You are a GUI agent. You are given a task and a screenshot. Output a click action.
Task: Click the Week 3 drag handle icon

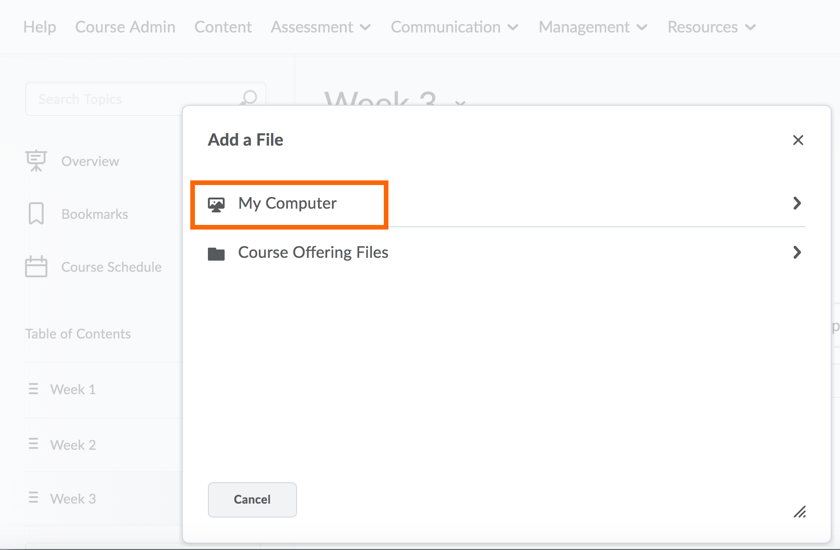pyautogui.click(x=33, y=498)
